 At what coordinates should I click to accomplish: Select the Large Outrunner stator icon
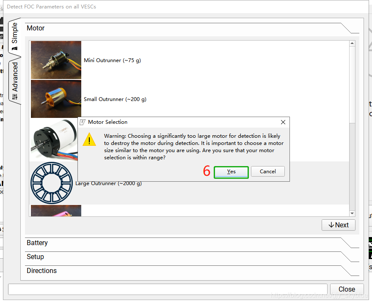coord(52,183)
